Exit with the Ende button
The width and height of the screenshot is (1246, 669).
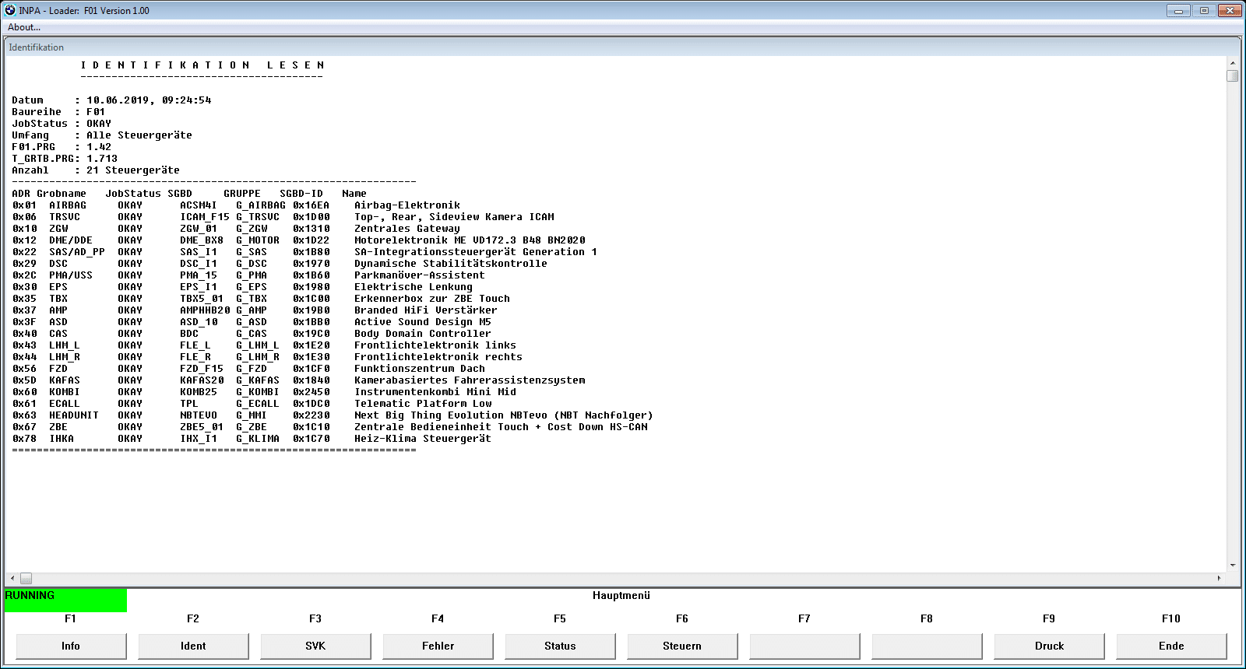point(1171,646)
